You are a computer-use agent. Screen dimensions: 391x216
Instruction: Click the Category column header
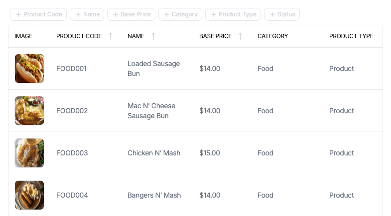coord(273,36)
